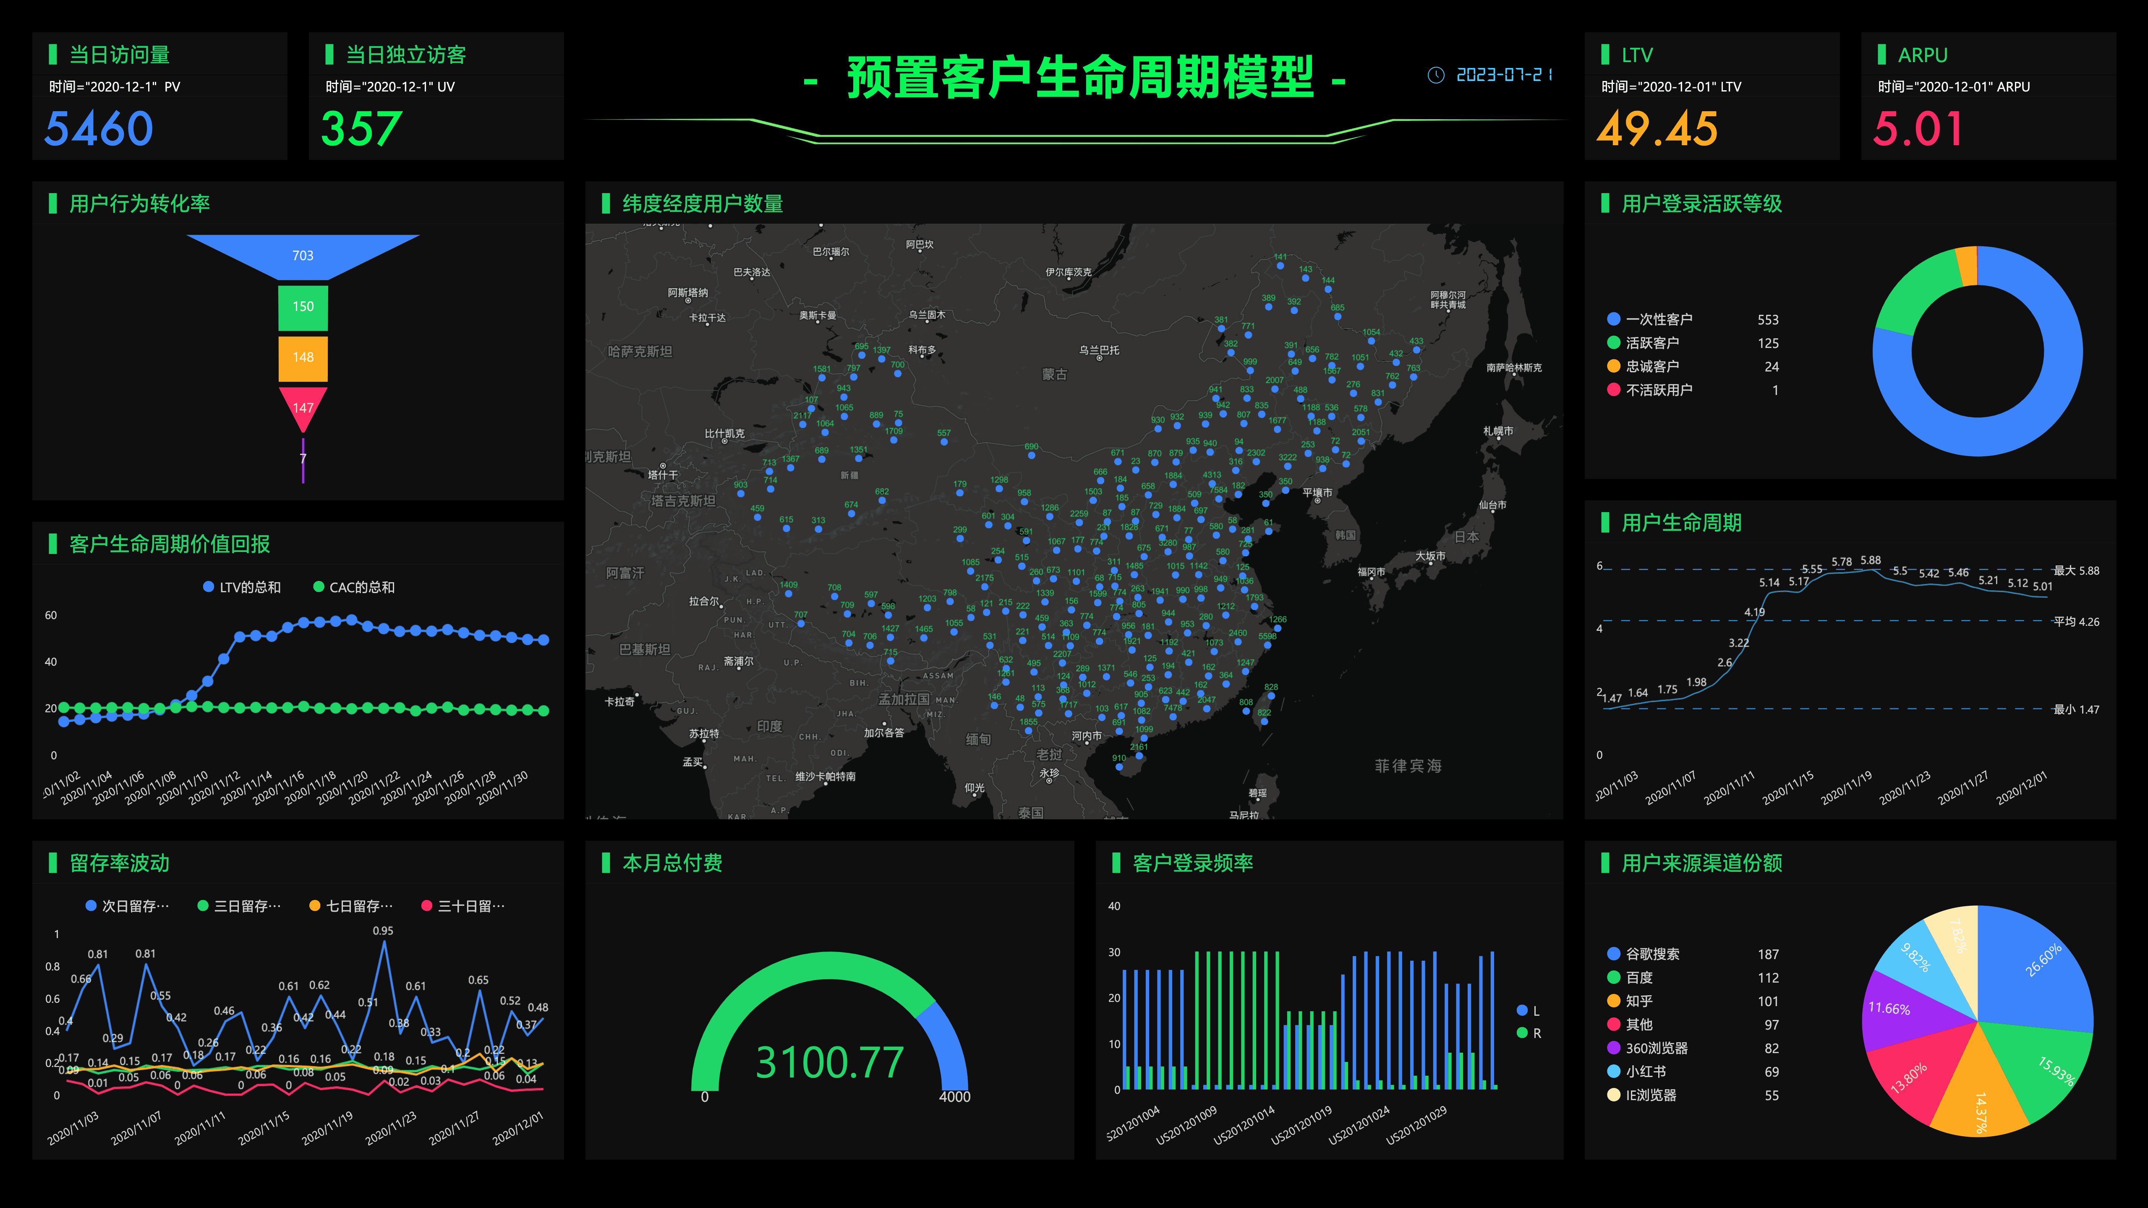Toggle the CAC的总和 legend entry
Screen dimensions: 2148x1208
click(353, 587)
